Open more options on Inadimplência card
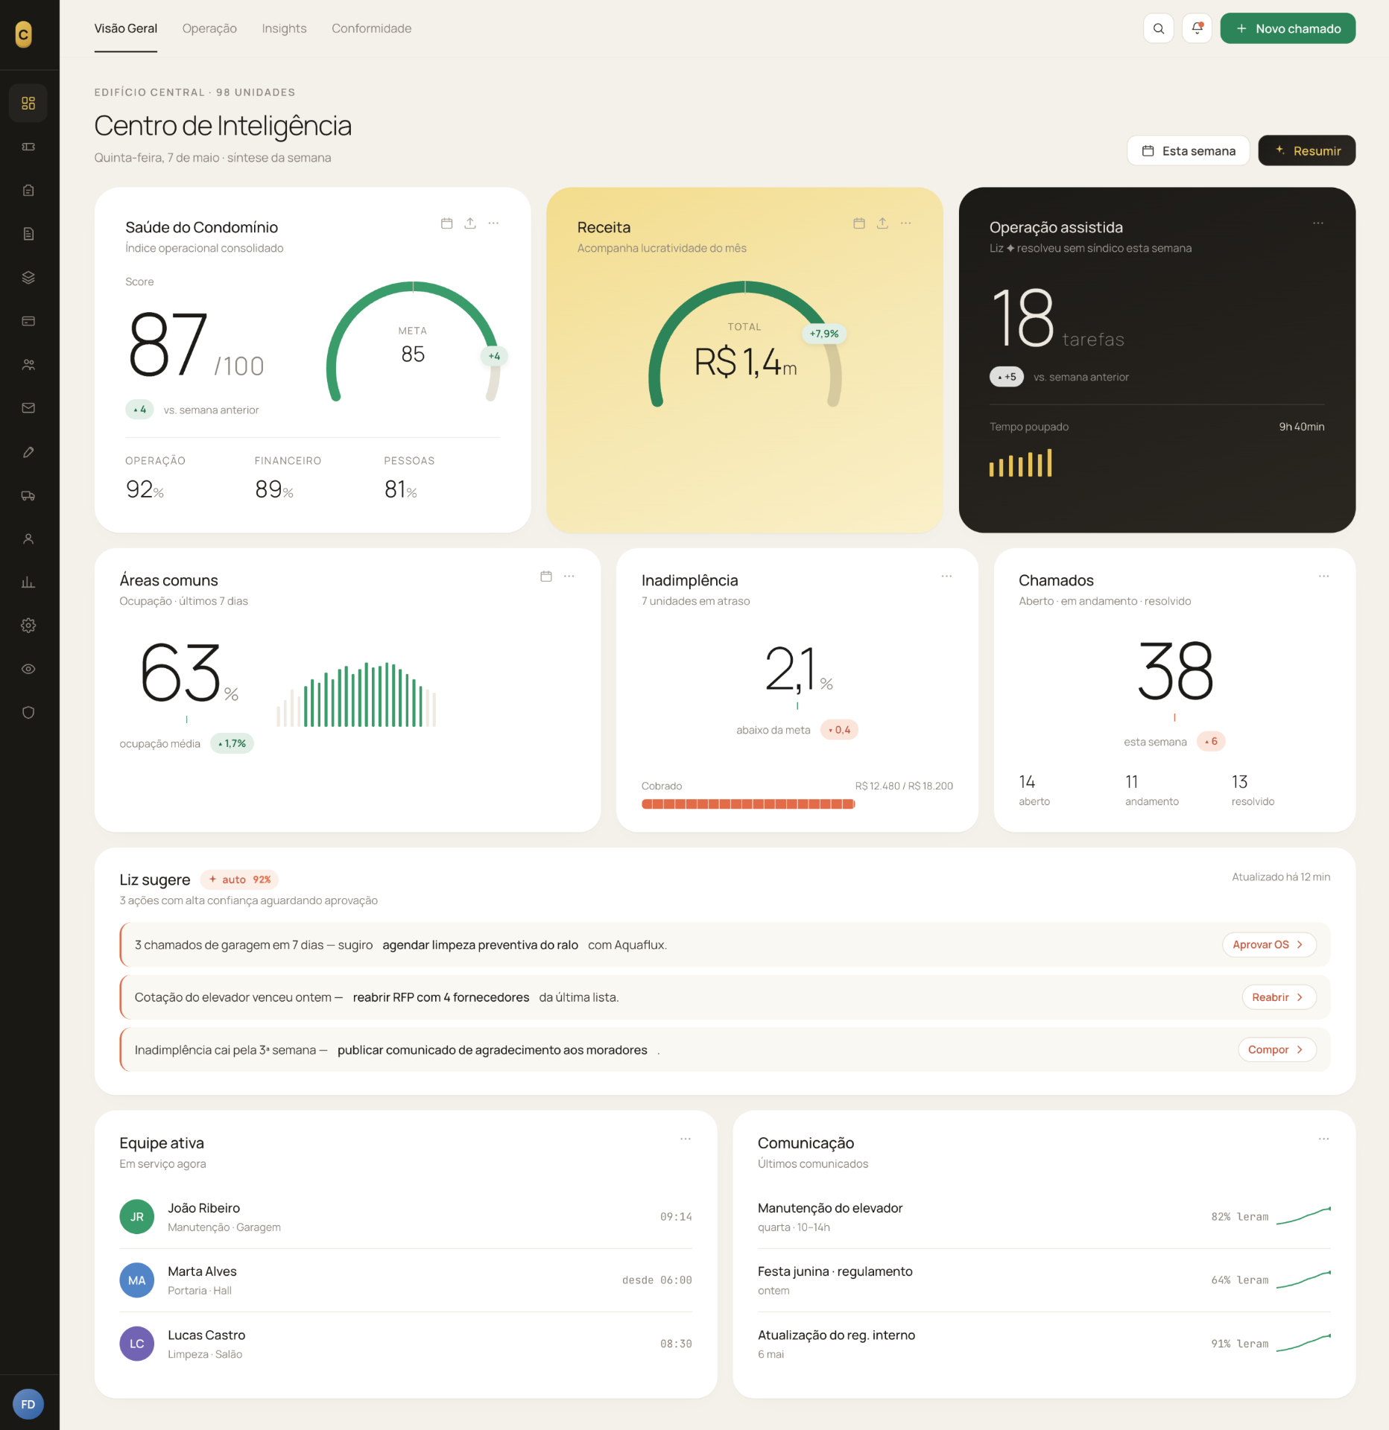 click(x=946, y=576)
